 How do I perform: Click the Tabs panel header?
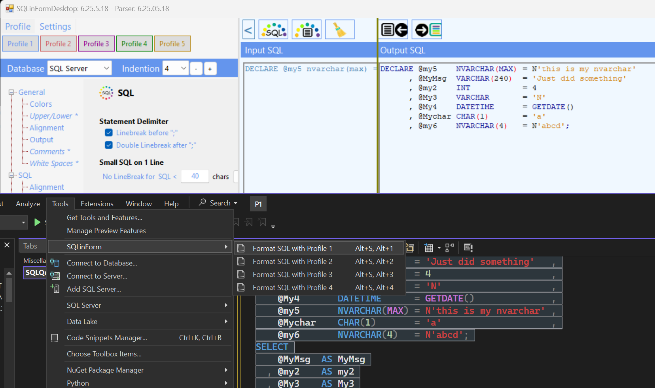32,246
